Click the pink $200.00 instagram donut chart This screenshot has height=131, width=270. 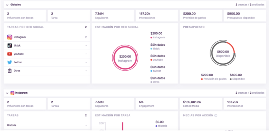[x=125, y=58]
